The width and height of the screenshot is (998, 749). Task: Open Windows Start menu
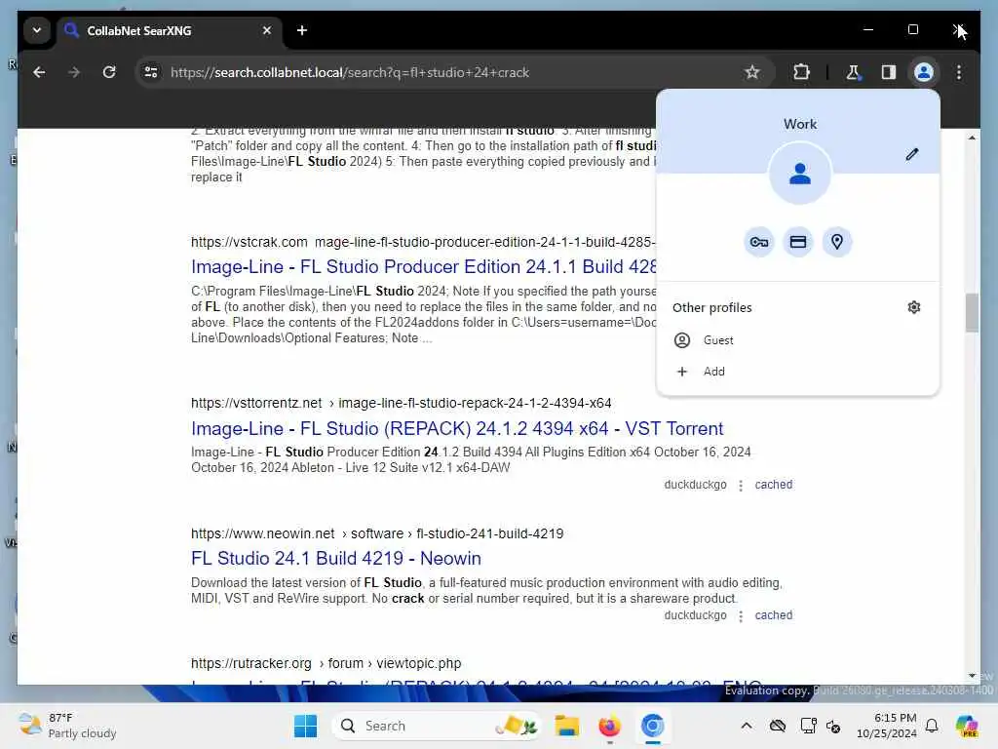click(x=305, y=726)
